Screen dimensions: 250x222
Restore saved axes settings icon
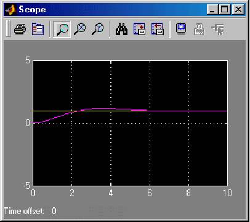(x=157, y=29)
